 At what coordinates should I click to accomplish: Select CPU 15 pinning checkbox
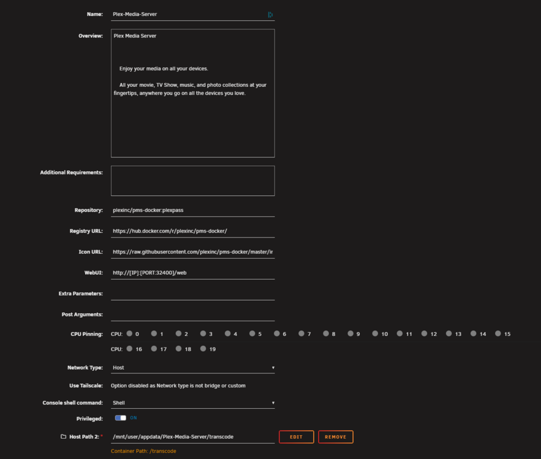click(498, 334)
